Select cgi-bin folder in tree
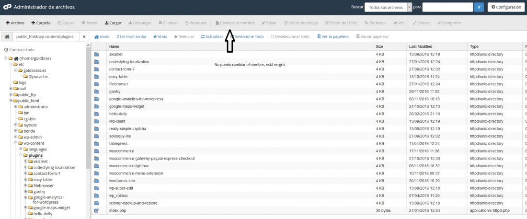The height and width of the screenshot is (219, 527). [30, 119]
